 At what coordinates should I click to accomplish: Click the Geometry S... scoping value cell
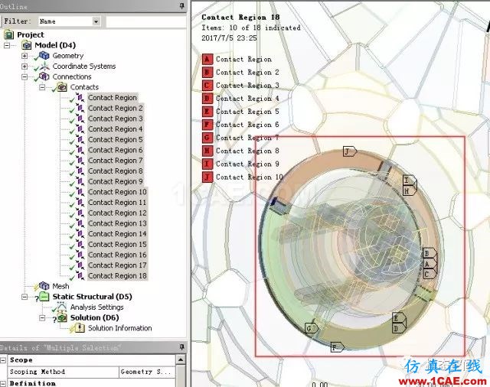pos(147,372)
